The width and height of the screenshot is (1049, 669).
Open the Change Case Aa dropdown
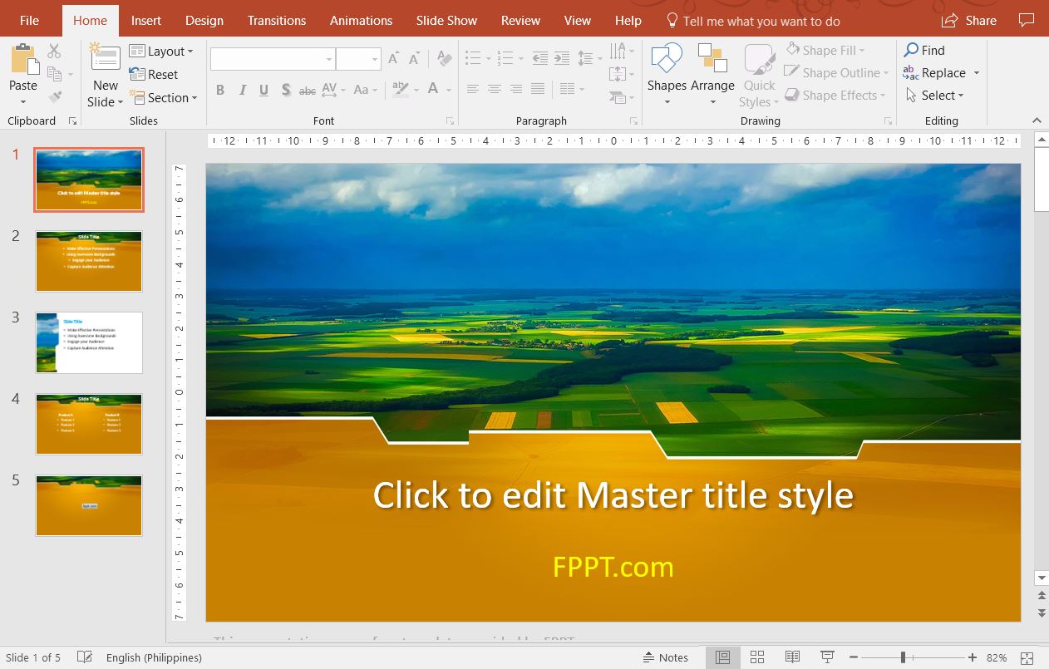(366, 89)
